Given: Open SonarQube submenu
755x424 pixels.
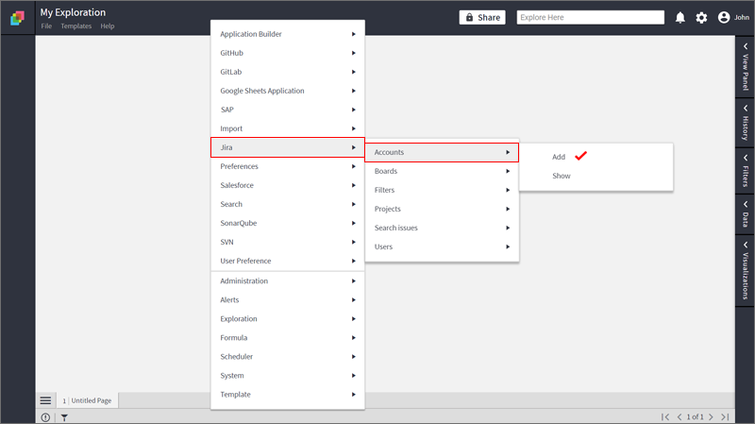Looking at the screenshot, I should click(288, 223).
